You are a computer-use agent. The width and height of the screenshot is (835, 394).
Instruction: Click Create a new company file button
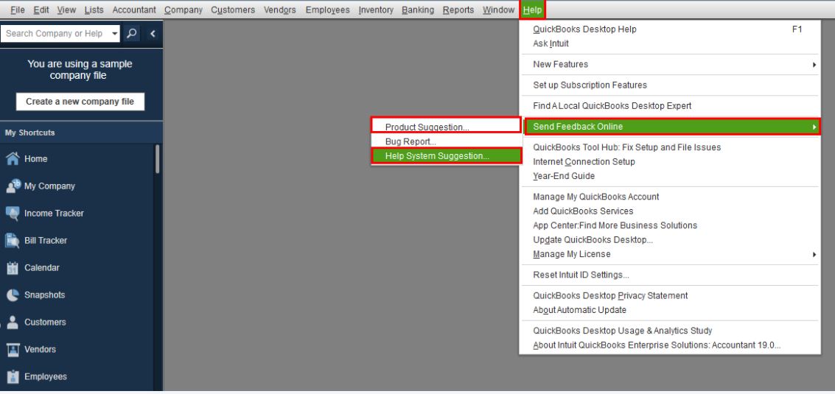point(80,102)
